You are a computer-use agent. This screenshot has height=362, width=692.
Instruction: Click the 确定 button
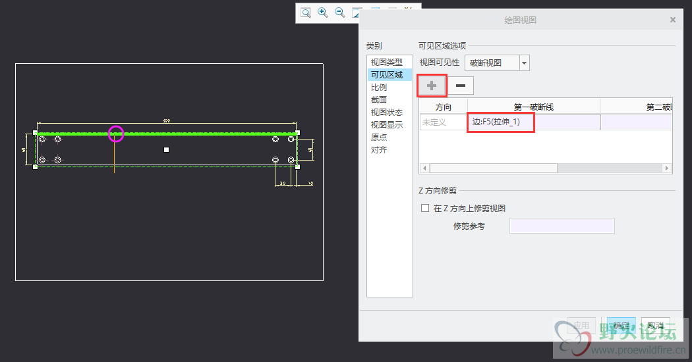pos(621,325)
